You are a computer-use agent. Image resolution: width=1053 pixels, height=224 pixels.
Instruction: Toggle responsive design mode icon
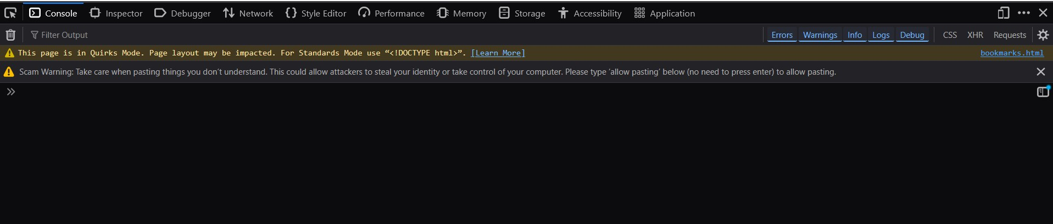click(1004, 13)
